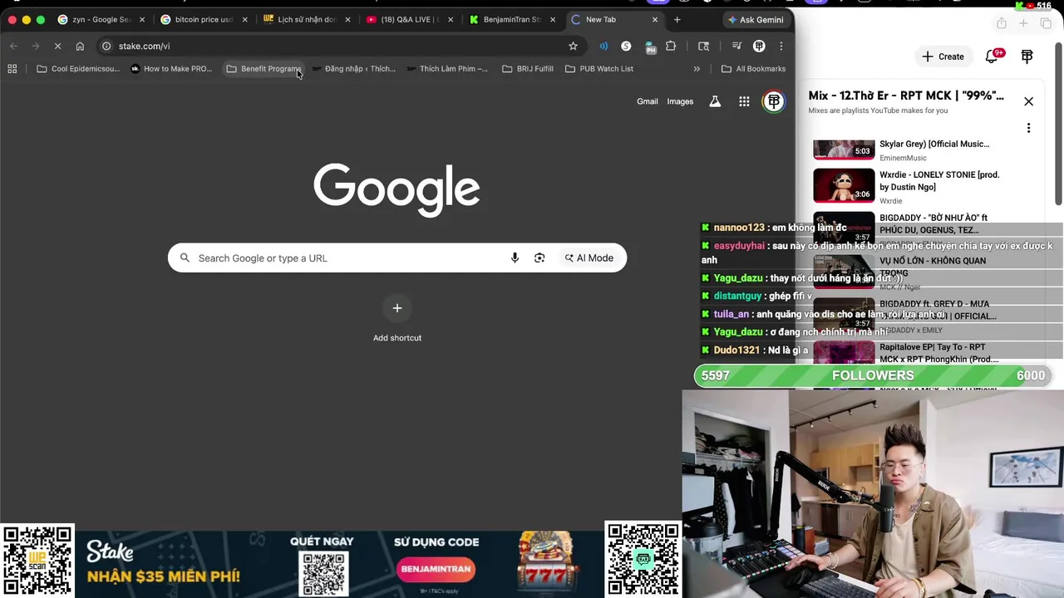The height and width of the screenshot is (598, 1064).
Task: Stop loading the page
Action: 57,46
